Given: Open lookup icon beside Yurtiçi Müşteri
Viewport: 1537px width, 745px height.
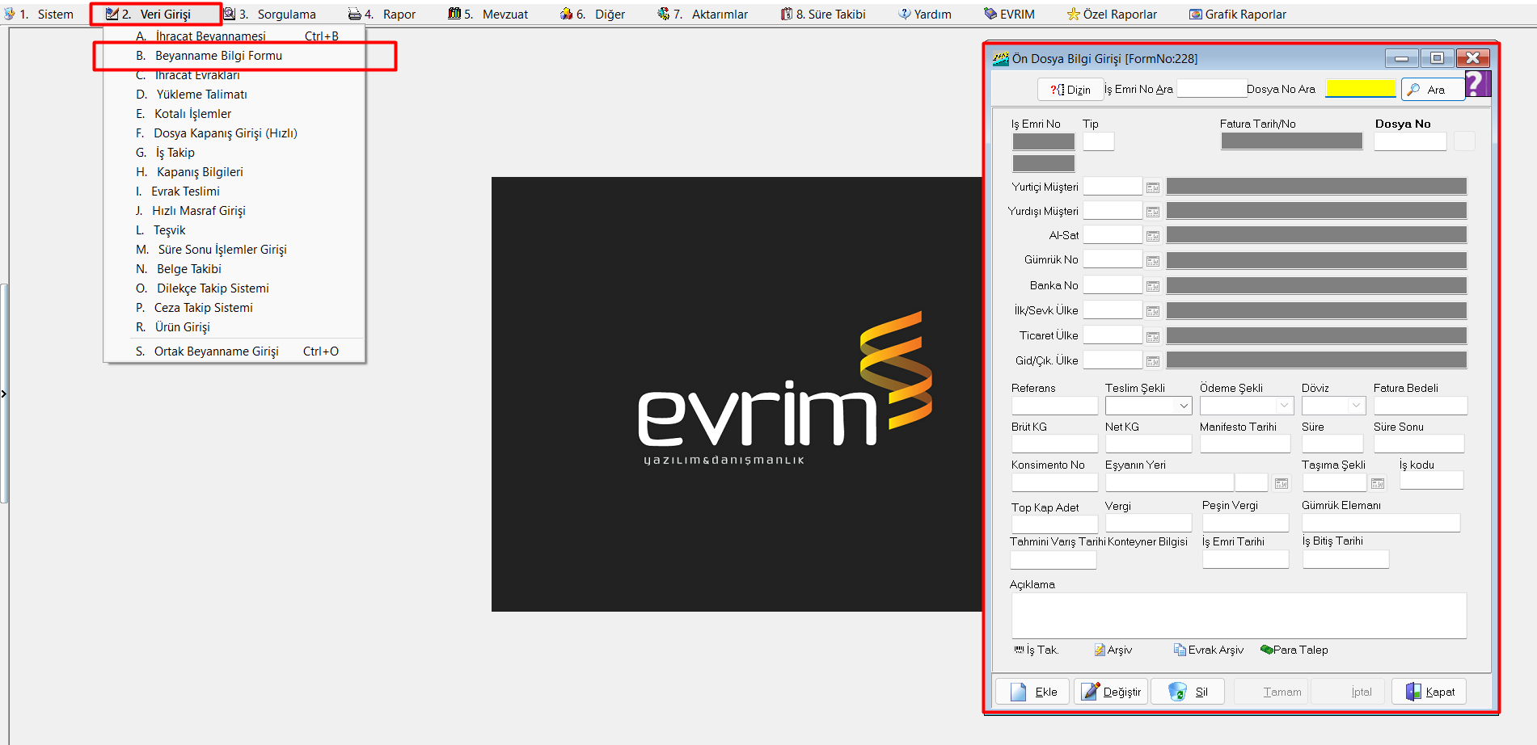Looking at the screenshot, I should (x=1153, y=187).
